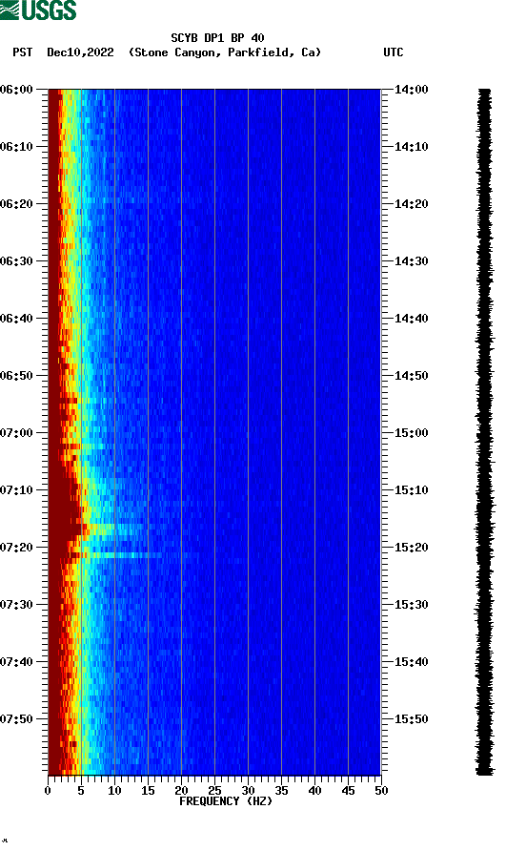Click the '15:20' UTC time label
526x851 pixels.
coord(411,548)
